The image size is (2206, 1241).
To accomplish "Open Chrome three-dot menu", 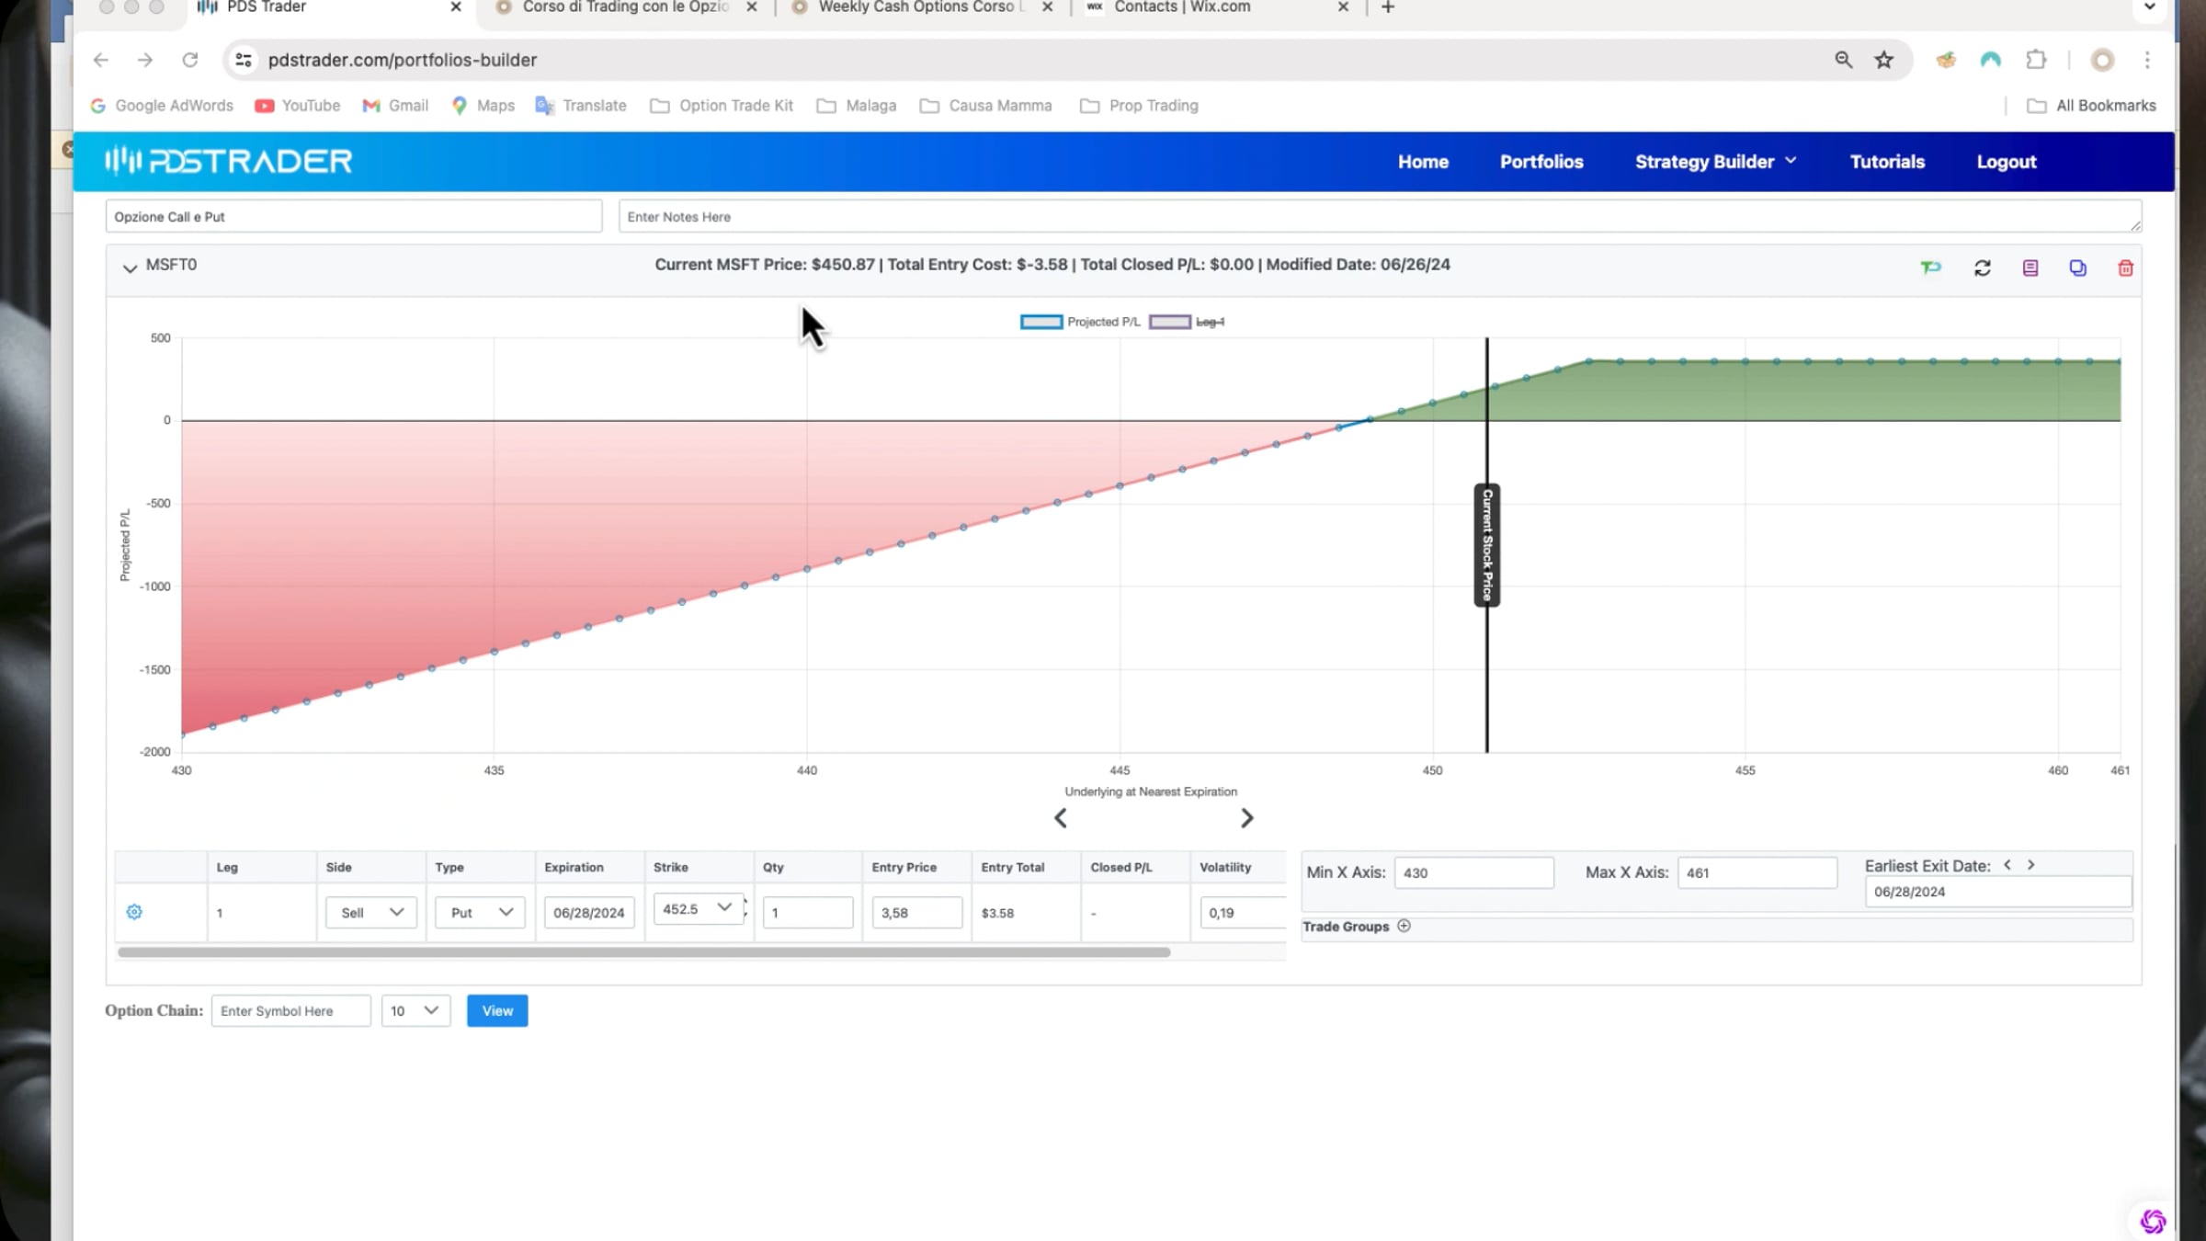I will tap(2147, 60).
